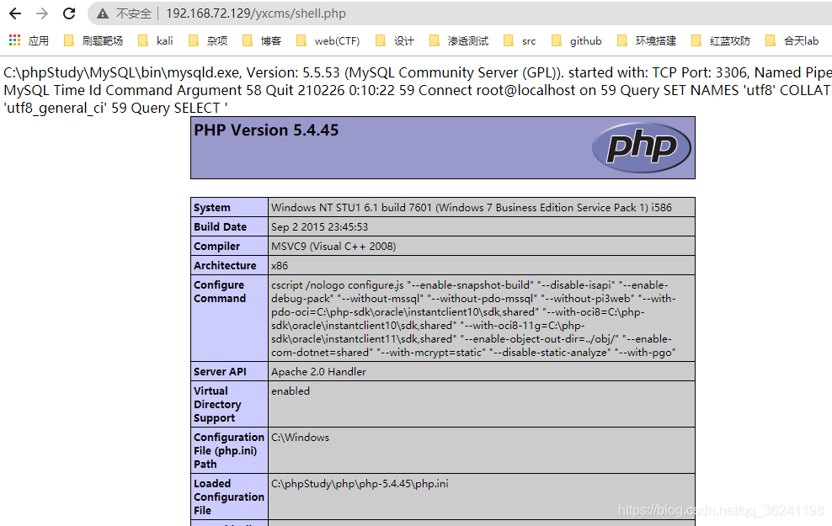Screen dimensions: 832x526
Task: Click the Build Date label cell
Action: point(229,227)
